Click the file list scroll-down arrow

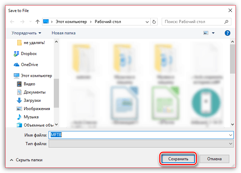(232, 125)
